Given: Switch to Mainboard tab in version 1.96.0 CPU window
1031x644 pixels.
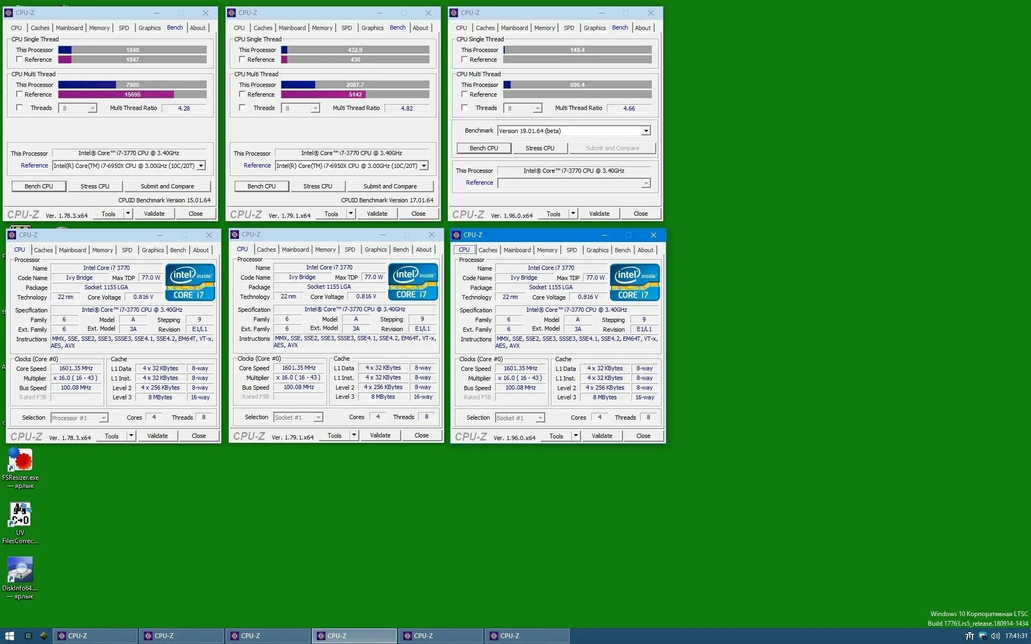Looking at the screenshot, I should click(x=517, y=250).
